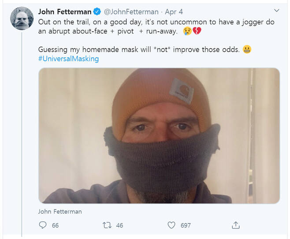The image size is (290, 239).
Task: Click the tweet text about the homemade mask
Action: [x=139, y=49]
